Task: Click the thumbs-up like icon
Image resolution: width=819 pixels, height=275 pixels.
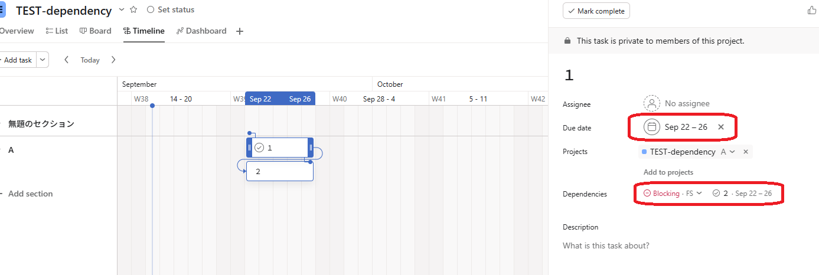Action: 811,11
